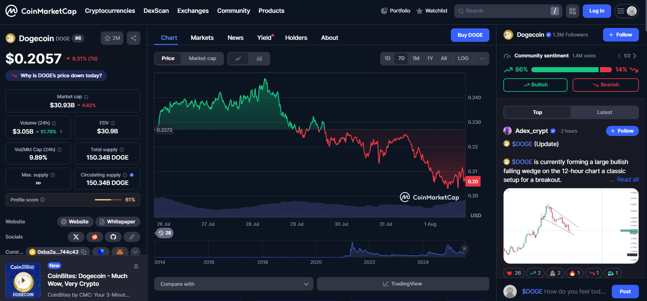Switch to the News tab

point(235,38)
